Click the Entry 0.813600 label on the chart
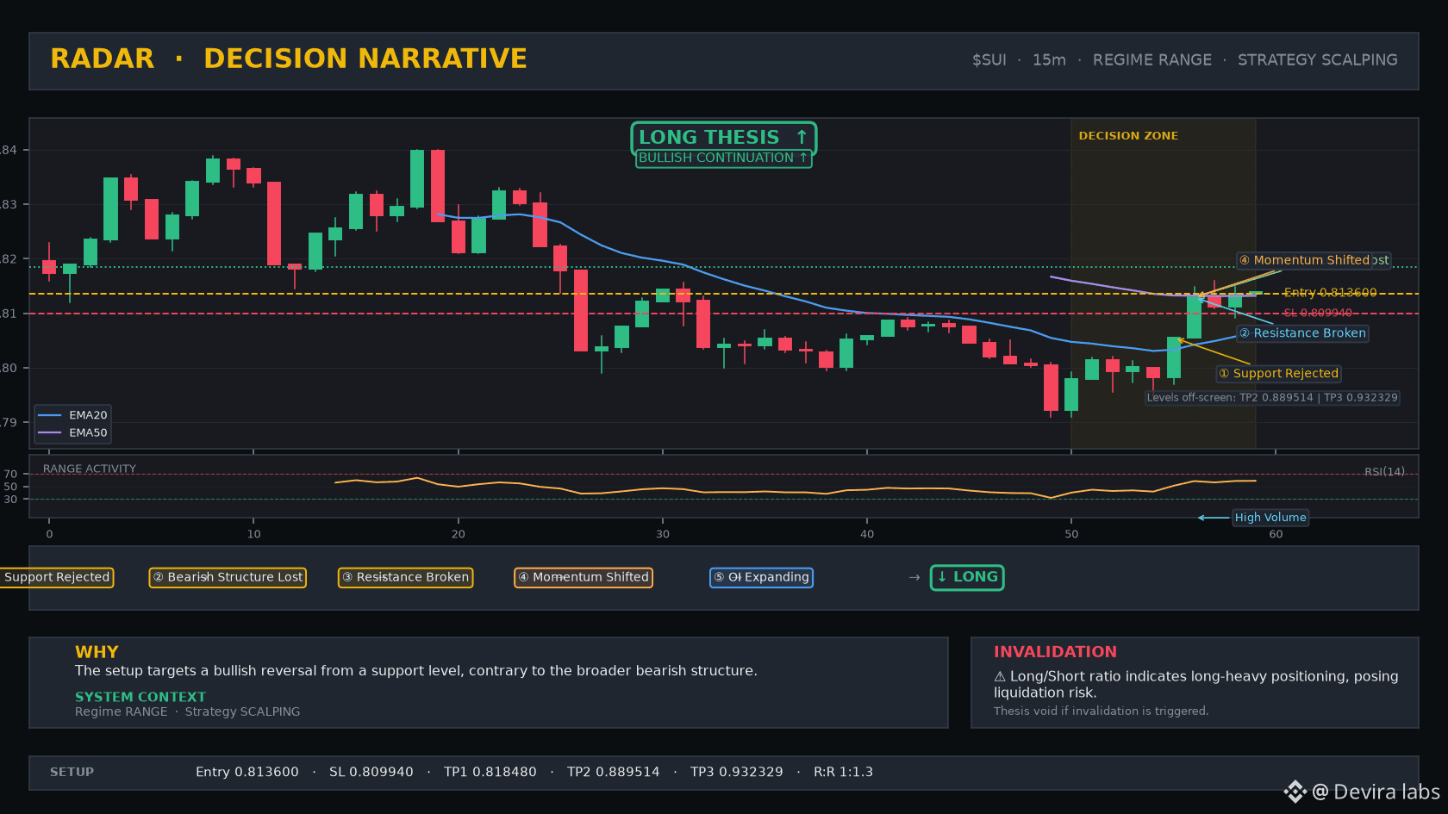 click(1330, 293)
